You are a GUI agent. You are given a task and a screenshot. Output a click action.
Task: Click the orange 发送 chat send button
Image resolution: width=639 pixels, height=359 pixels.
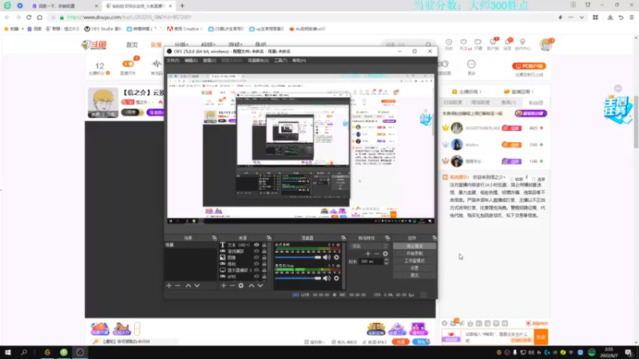click(x=541, y=337)
